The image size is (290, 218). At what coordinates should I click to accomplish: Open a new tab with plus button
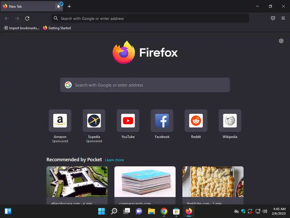[69, 7]
